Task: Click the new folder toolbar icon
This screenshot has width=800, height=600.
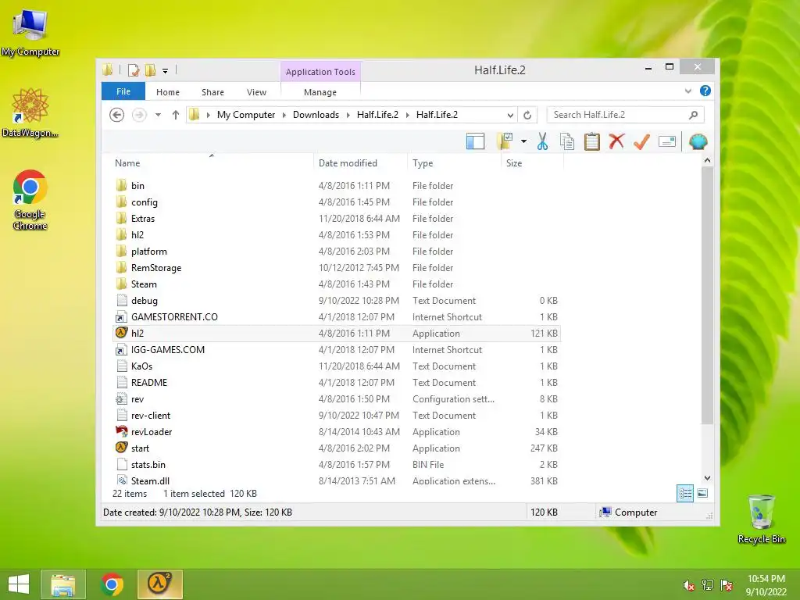Action: coord(505,141)
